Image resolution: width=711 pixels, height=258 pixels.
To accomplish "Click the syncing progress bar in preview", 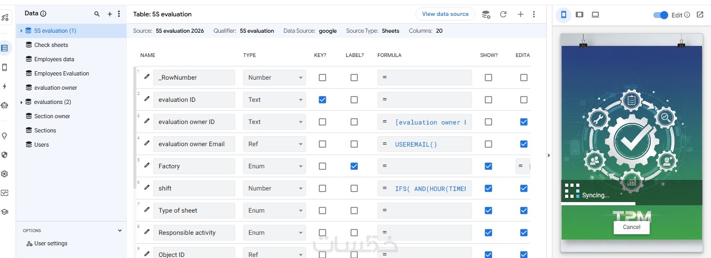I will point(598,203).
